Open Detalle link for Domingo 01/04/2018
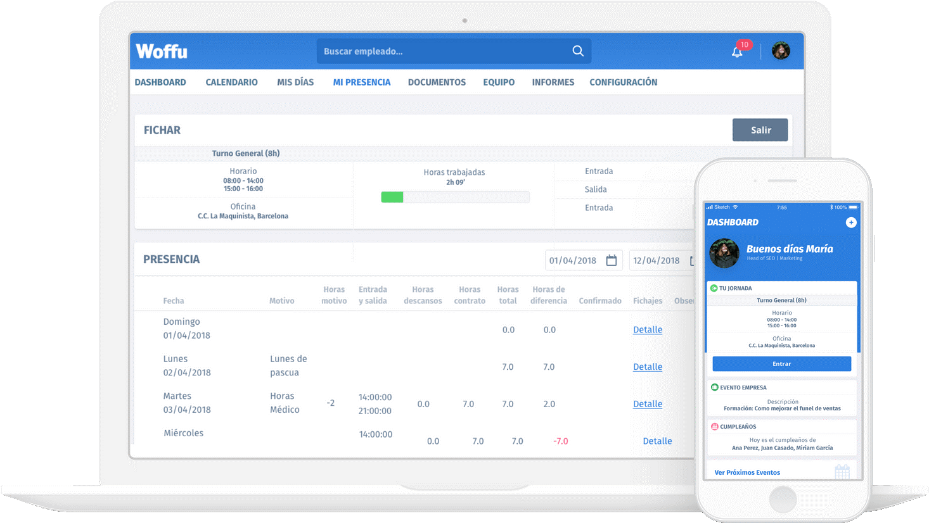Viewport: 929px width, 523px height. 647,330
